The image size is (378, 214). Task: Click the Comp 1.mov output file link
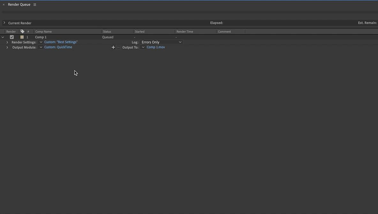(x=156, y=47)
